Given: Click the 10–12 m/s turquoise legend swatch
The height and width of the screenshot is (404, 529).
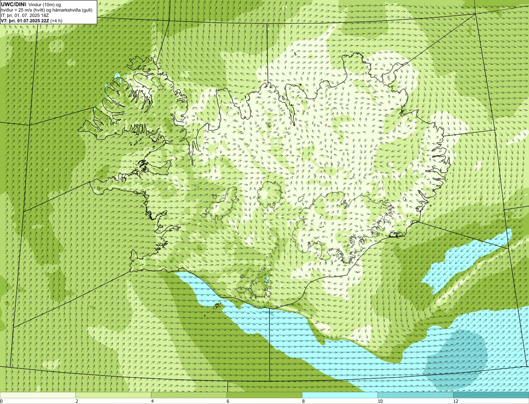Looking at the screenshot, I should [x=416, y=395].
